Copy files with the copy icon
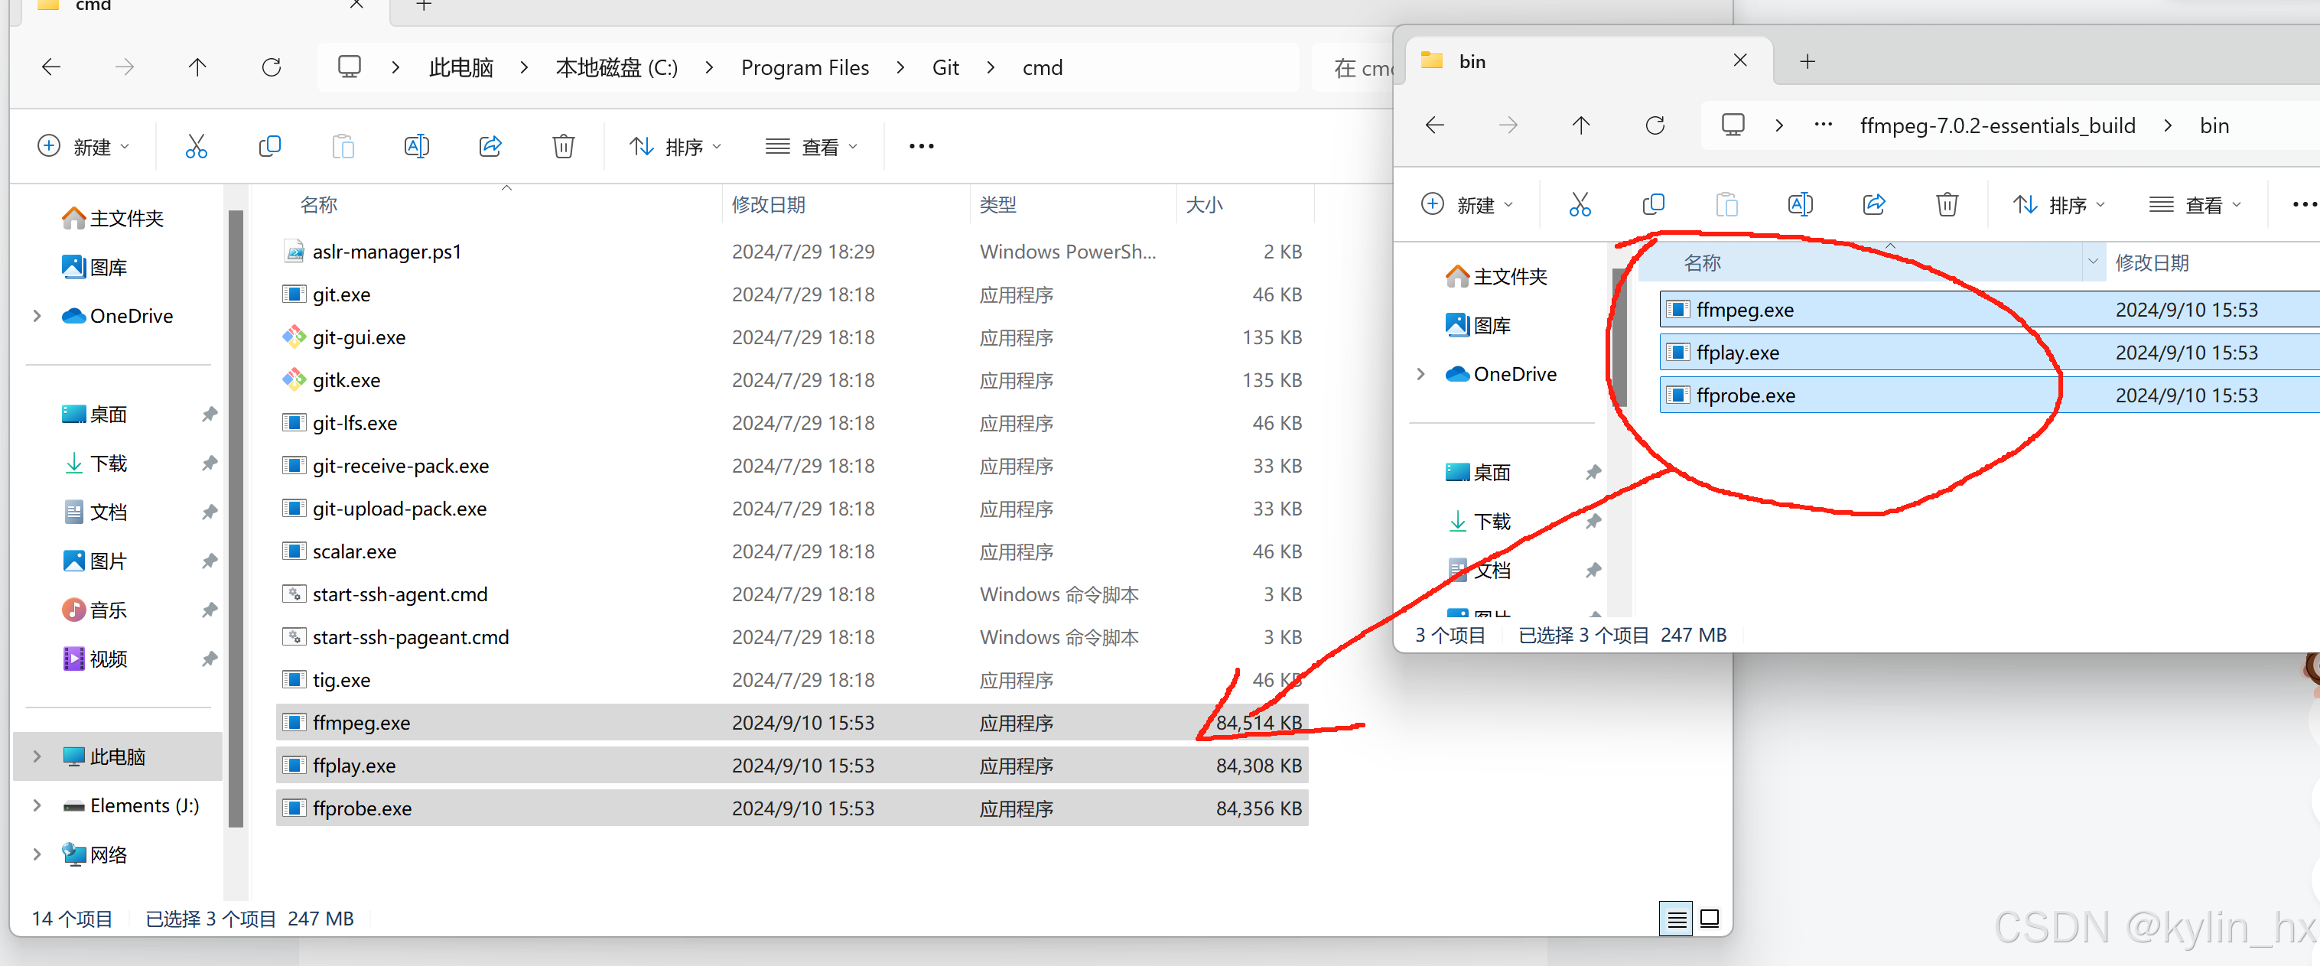 [x=1654, y=204]
